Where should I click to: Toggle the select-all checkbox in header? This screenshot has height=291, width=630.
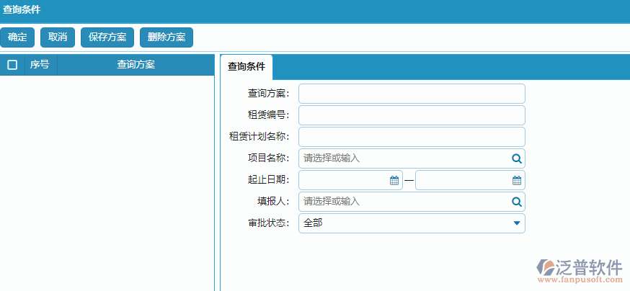click(12, 65)
